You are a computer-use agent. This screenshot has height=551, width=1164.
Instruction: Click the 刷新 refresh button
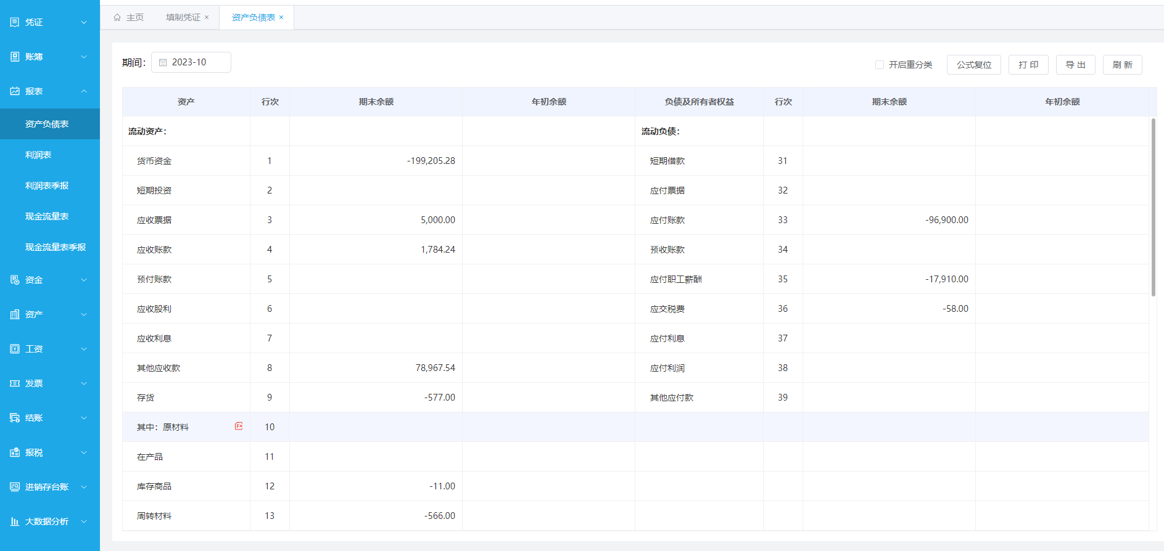point(1123,65)
